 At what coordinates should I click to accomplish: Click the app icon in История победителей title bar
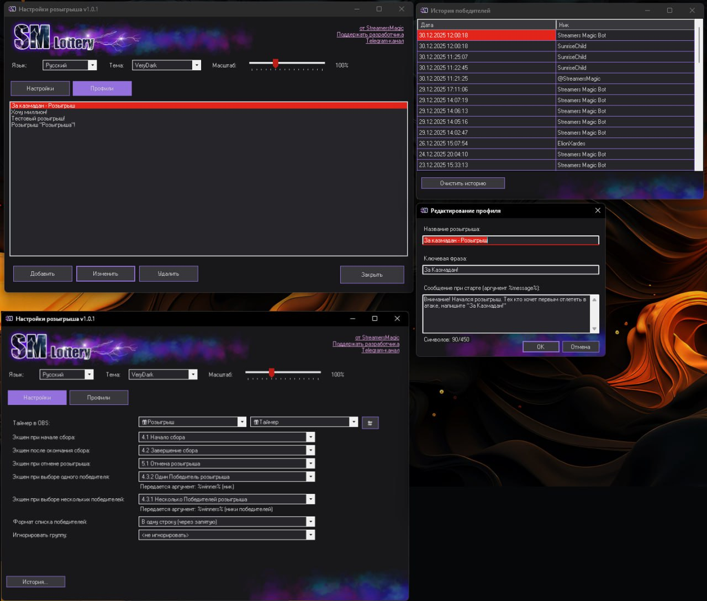pos(424,10)
